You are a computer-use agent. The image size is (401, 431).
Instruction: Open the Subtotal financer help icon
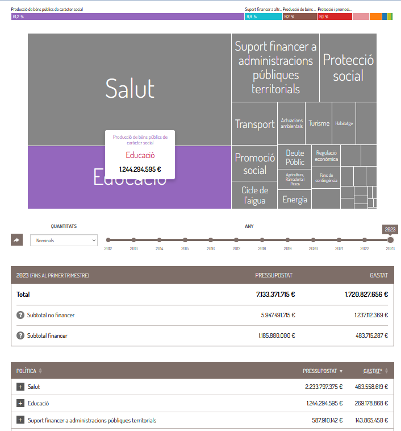(20, 335)
